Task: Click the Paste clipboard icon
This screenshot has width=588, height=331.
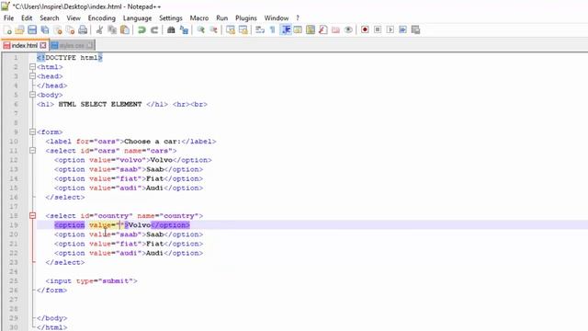Action: click(125, 30)
